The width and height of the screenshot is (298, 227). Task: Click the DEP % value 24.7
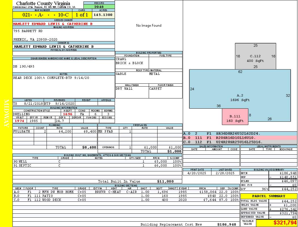[60, 121]
